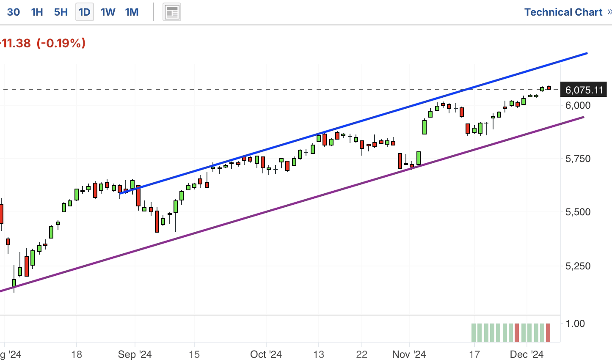Select the 1D timeframe tab
The width and height of the screenshot is (612, 362).
pos(85,12)
